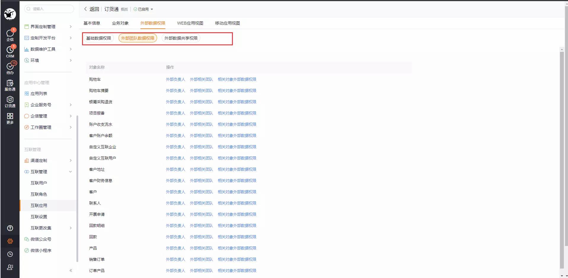Click 返回 back button
Image resolution: width=568 pixels, height=278 pixels.
coord(92,9)
